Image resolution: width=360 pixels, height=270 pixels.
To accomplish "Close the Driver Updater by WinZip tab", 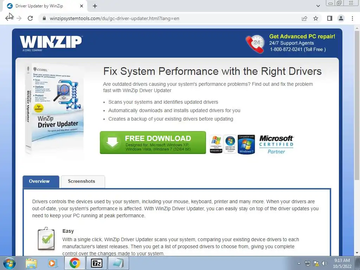I will pos(82,6).
